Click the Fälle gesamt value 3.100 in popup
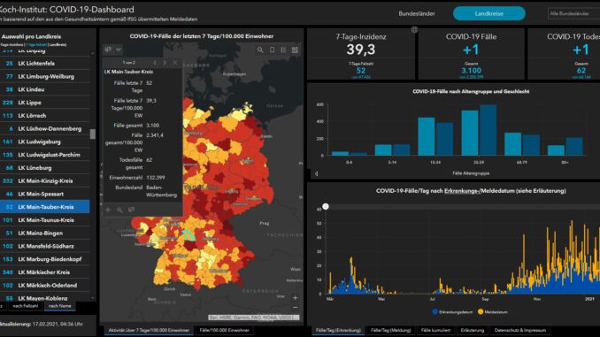Image resolution: width=600 pixels, height=337 pixels. pos(153,126)
